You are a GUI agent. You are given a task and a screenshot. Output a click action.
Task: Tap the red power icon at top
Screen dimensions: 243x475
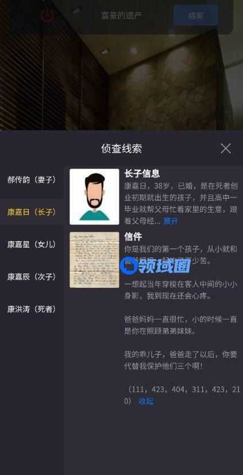[x=48, y=15]
